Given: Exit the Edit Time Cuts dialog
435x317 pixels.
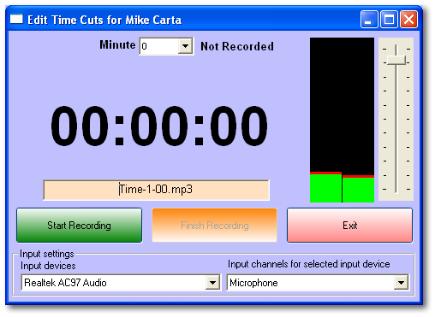Looking at the screenshot, I should [x=349, y=226].
